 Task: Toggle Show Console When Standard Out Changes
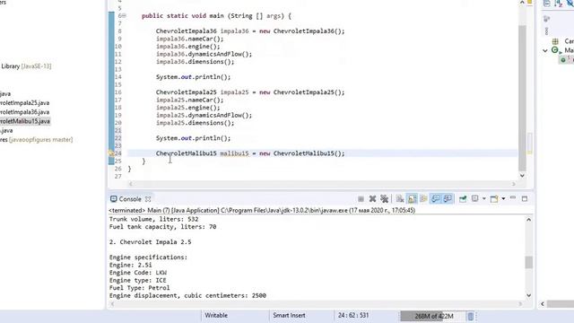point(435,199)
